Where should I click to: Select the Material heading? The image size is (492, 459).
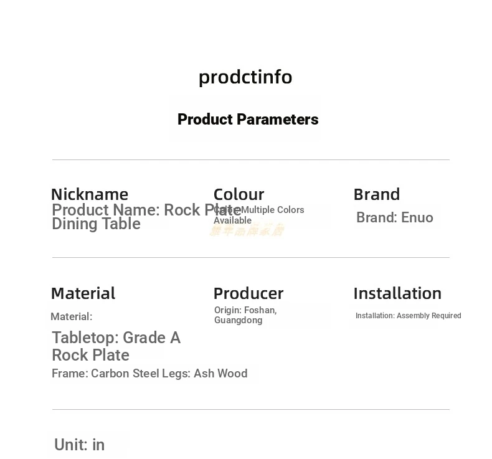[83, 293]
